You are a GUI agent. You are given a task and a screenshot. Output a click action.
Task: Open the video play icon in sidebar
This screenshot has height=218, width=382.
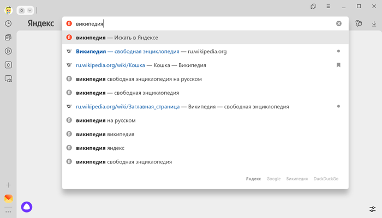tap(8, 51)
